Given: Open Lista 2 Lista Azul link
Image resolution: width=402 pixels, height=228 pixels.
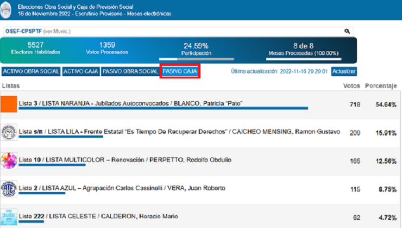Looking at the screenshot, I should point(122,188).
